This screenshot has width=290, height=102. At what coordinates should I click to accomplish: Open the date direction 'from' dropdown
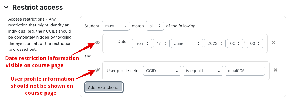(x=142, y=44)
